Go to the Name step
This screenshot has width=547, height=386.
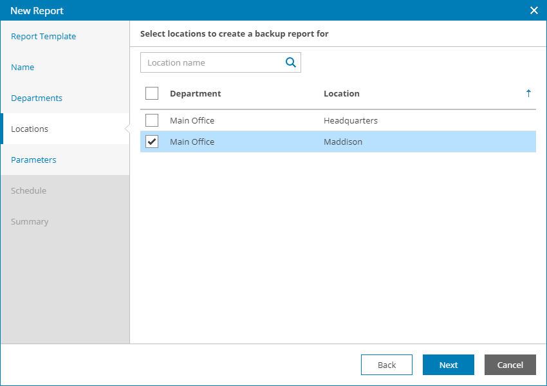(23, 68)
